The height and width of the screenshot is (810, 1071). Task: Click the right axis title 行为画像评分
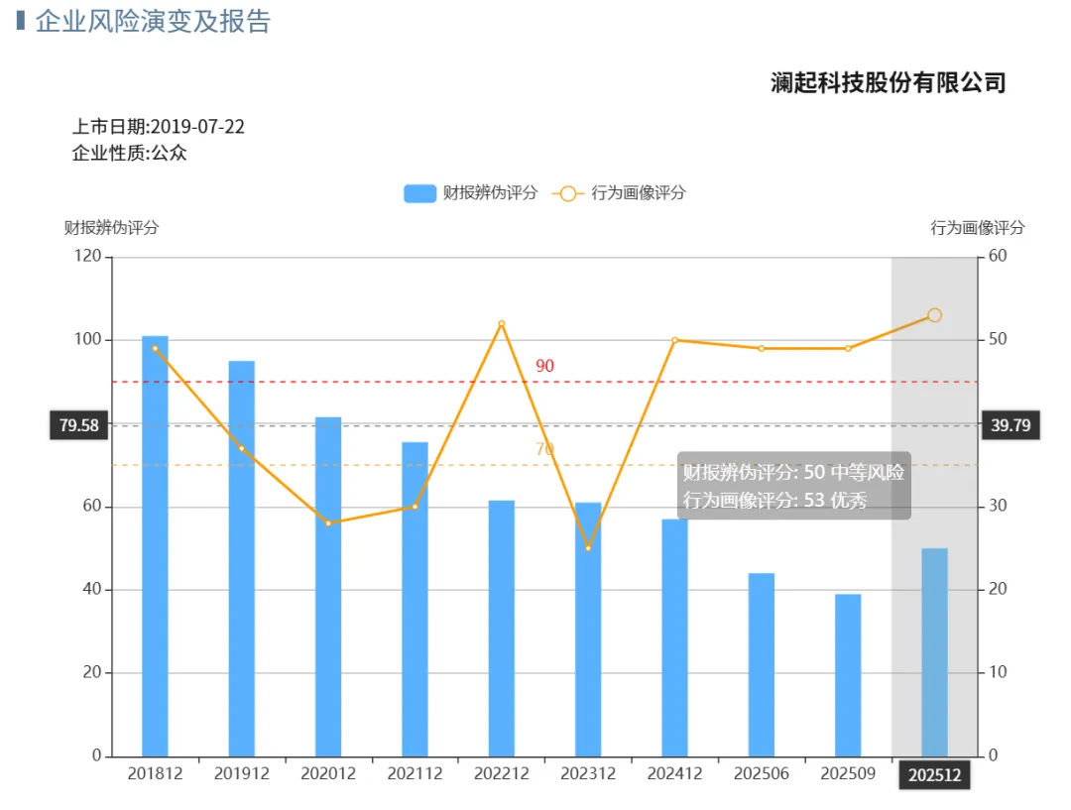pyautogui.click(x=978, y=227)
